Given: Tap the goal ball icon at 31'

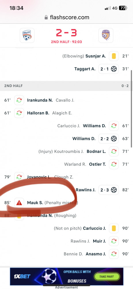Looking at the screenshot, I should tap(114, 69).
